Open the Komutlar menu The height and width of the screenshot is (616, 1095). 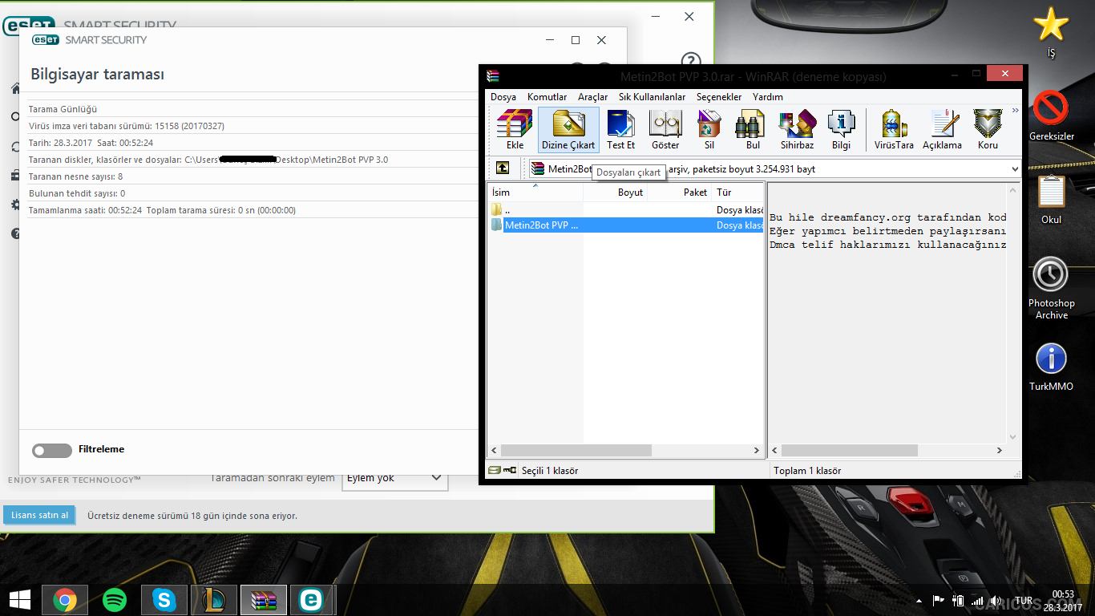[x=547, y=97]
